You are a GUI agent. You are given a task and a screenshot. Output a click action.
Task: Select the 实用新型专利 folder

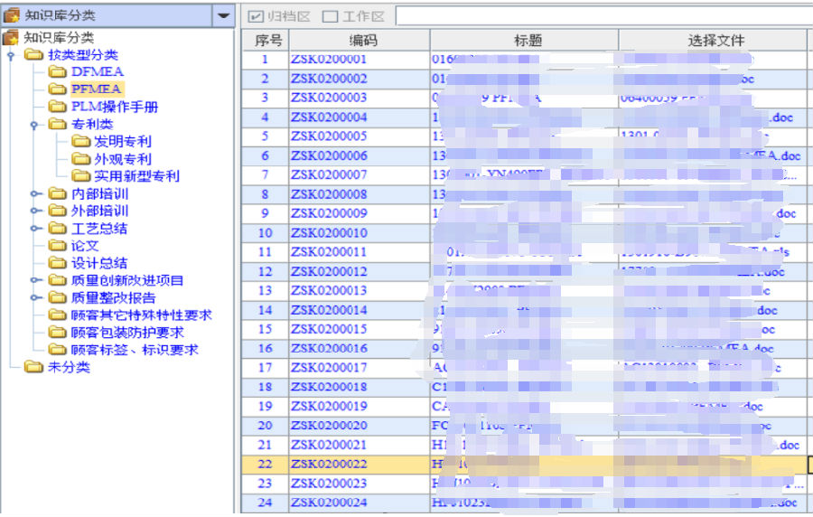136,176
